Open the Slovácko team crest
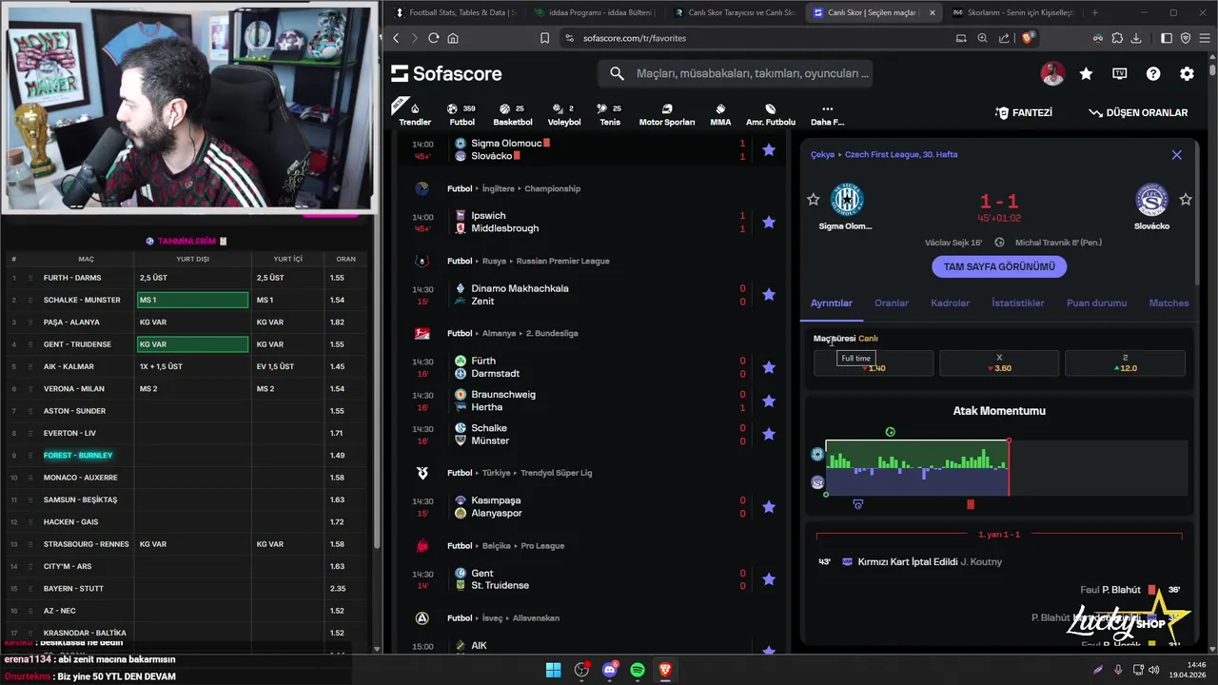The image size is (1218, 685). tap(1151, 200)
